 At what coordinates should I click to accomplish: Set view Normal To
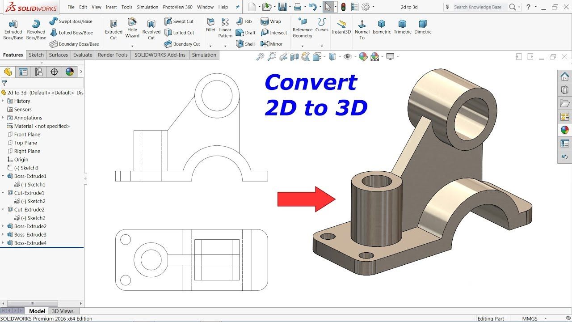tap(362, 30)
